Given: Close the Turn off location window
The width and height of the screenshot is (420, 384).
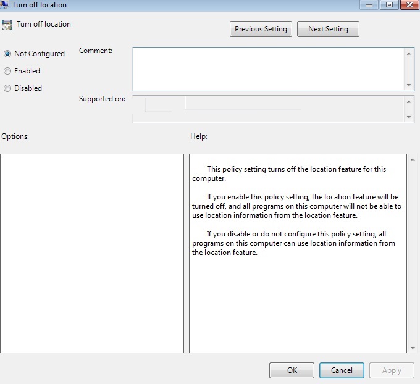Looking at the screenshot, I should [409, 5].
